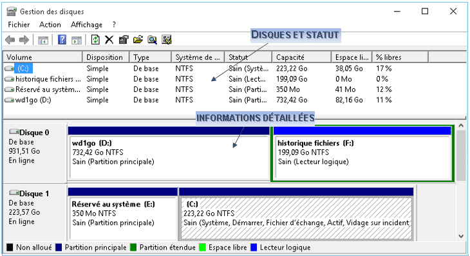The width and height of the screenshot is (470, 256).
Task: Click the 0 Mo free space cell
Action: click(x=344, y=79)
